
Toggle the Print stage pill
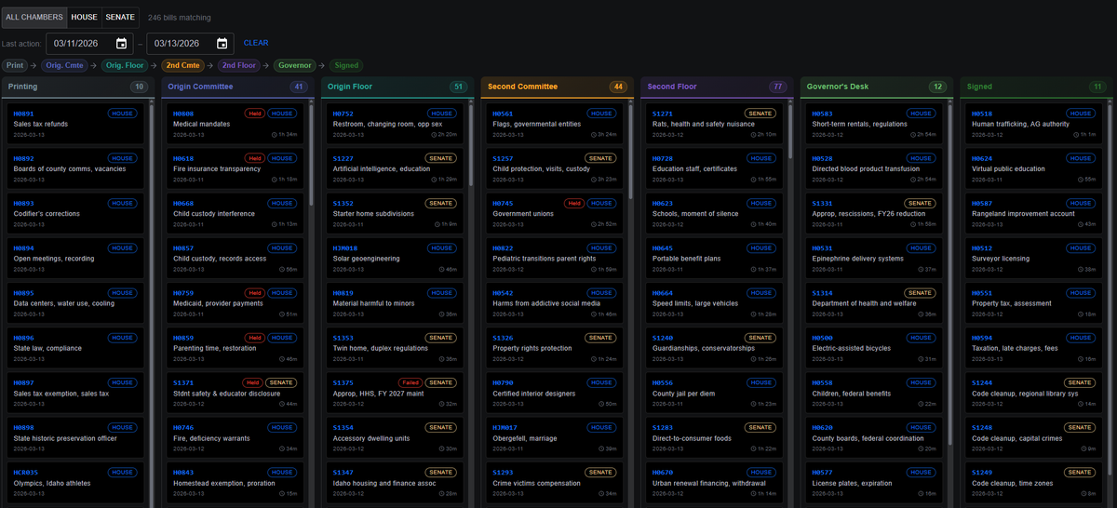(x=15, y=65)
